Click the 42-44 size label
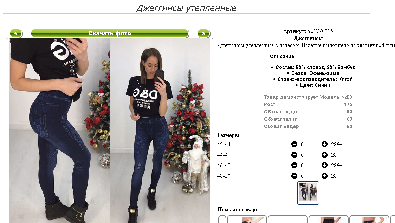This screenshot has width=395, height=223. [224, 145]
